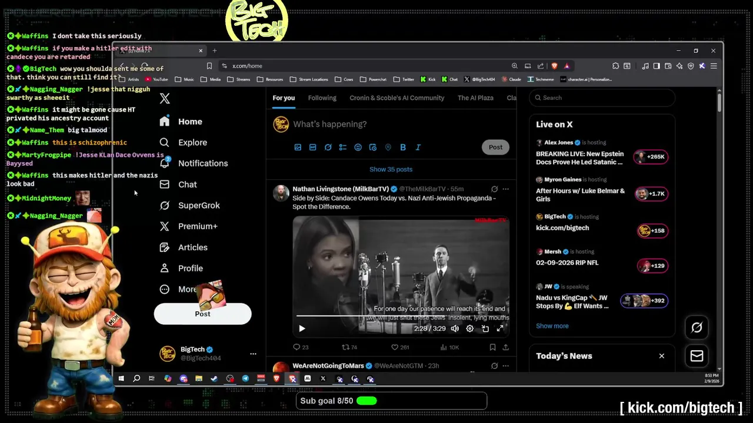Reply to MilkBarTV post (23)
This screenshot has height=423, width=753.
click(x=301, y=347)
